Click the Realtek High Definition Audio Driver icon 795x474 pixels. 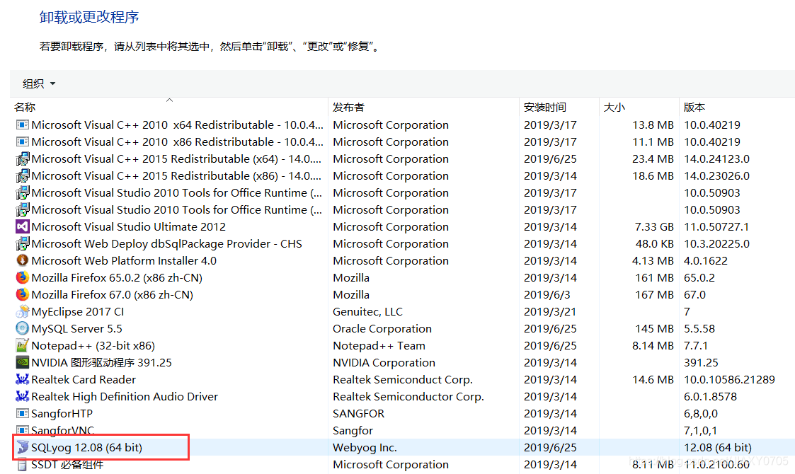pyautogui.click(x=23, y=396)
